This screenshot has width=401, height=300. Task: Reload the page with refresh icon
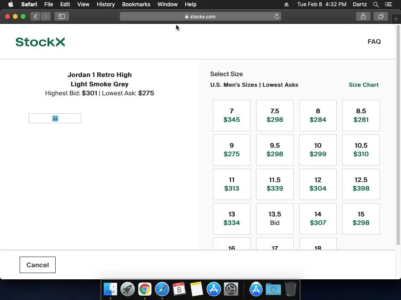[276, 16]
